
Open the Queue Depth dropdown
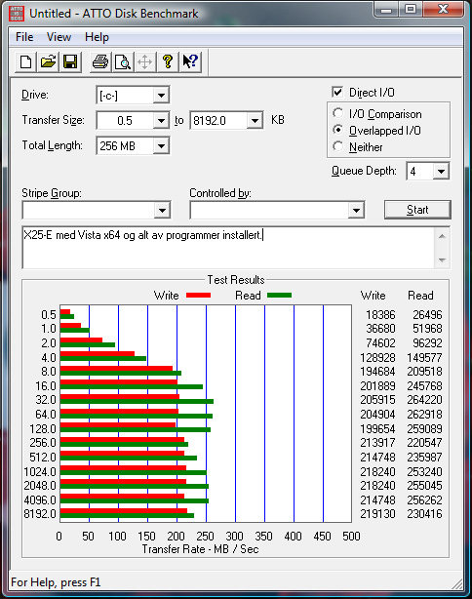(441, 171)
